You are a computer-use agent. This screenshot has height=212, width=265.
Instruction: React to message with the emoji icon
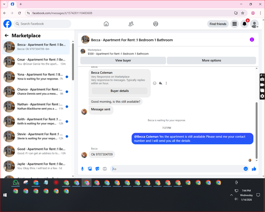pos(155,83)
